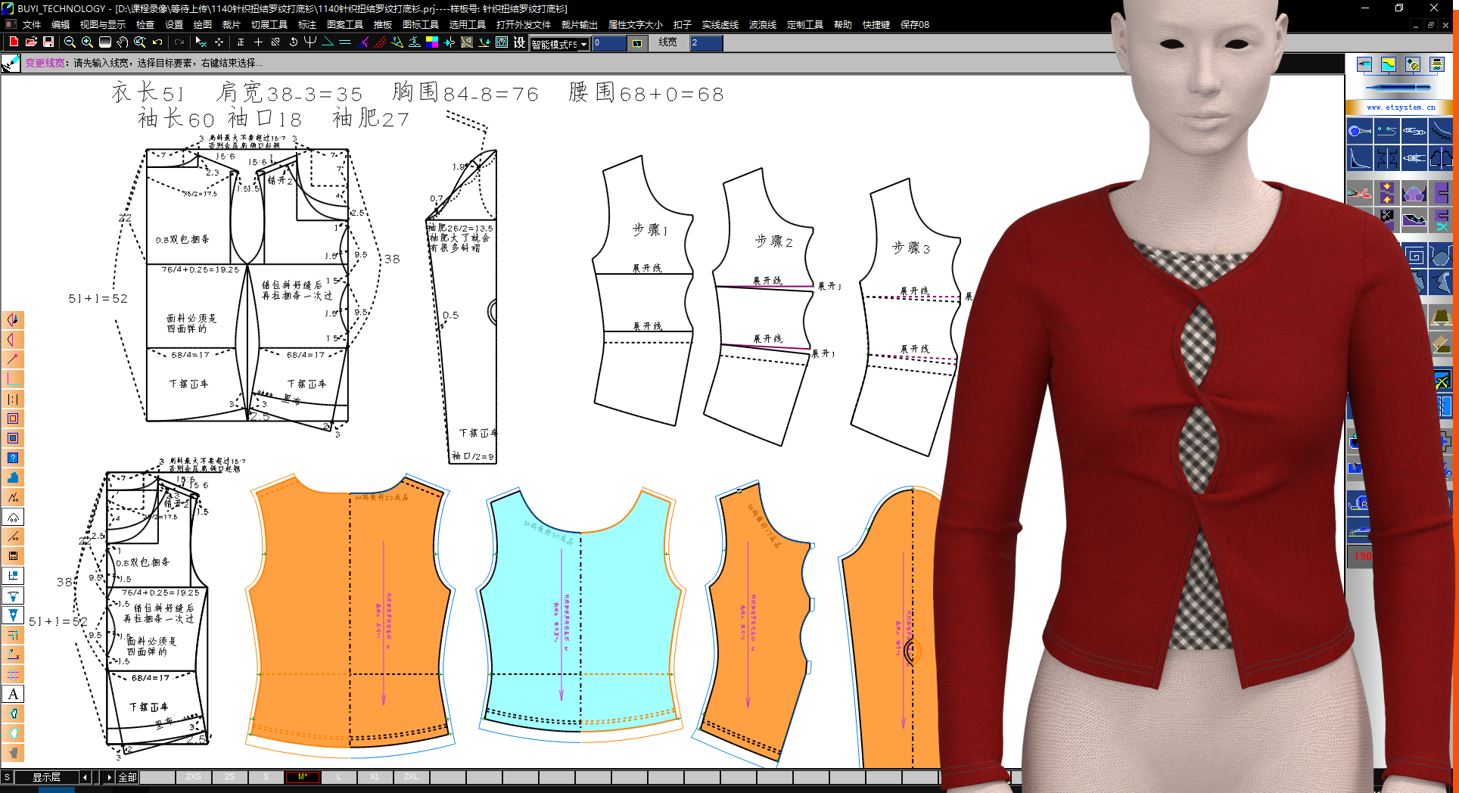
Task: Select the L size in bottom bar
Action: tap(339, 777)
